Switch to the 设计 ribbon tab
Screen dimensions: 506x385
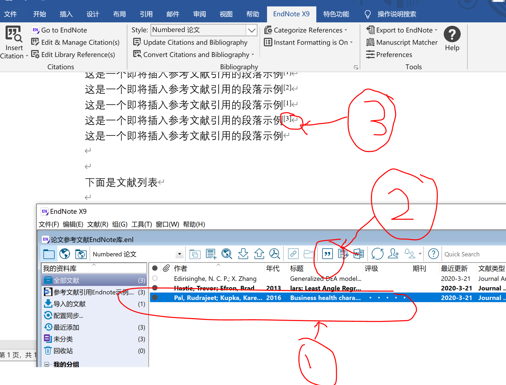click(x=93, y=14)
